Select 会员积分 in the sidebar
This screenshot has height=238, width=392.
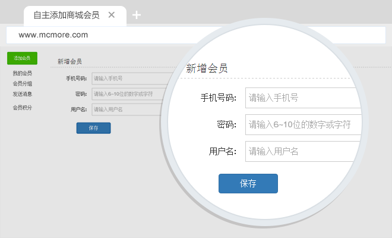tap(23, 108)
